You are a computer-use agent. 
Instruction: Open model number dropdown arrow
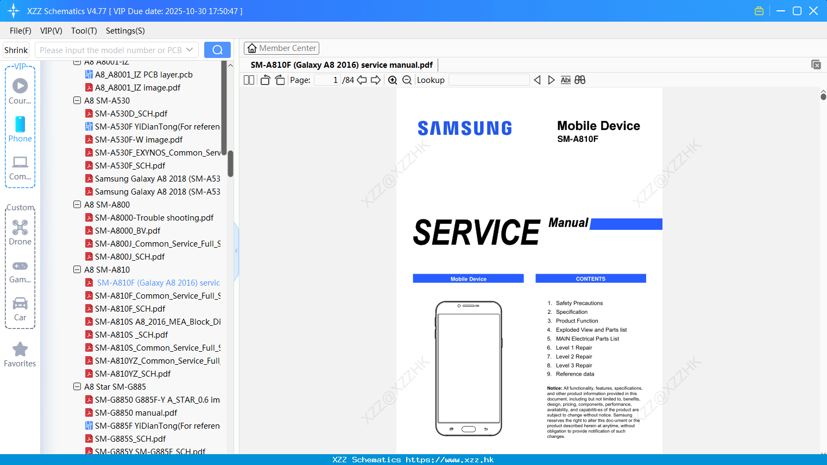(x=190, y=50)
